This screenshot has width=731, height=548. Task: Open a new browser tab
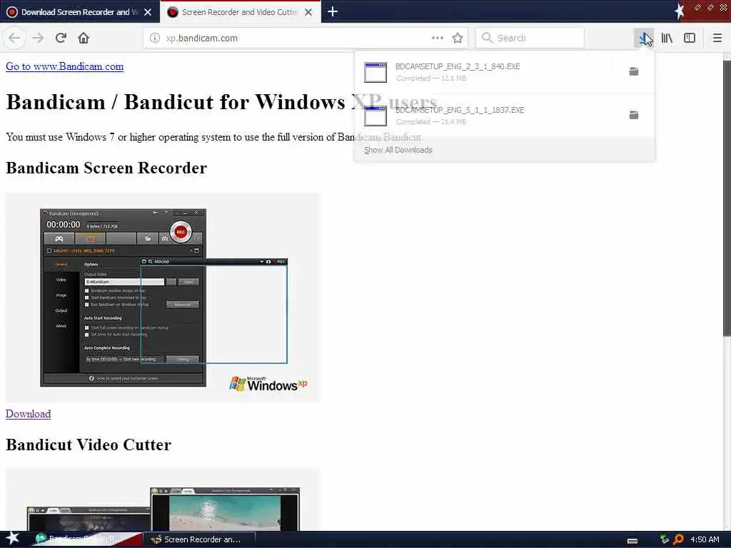[333, 11]
